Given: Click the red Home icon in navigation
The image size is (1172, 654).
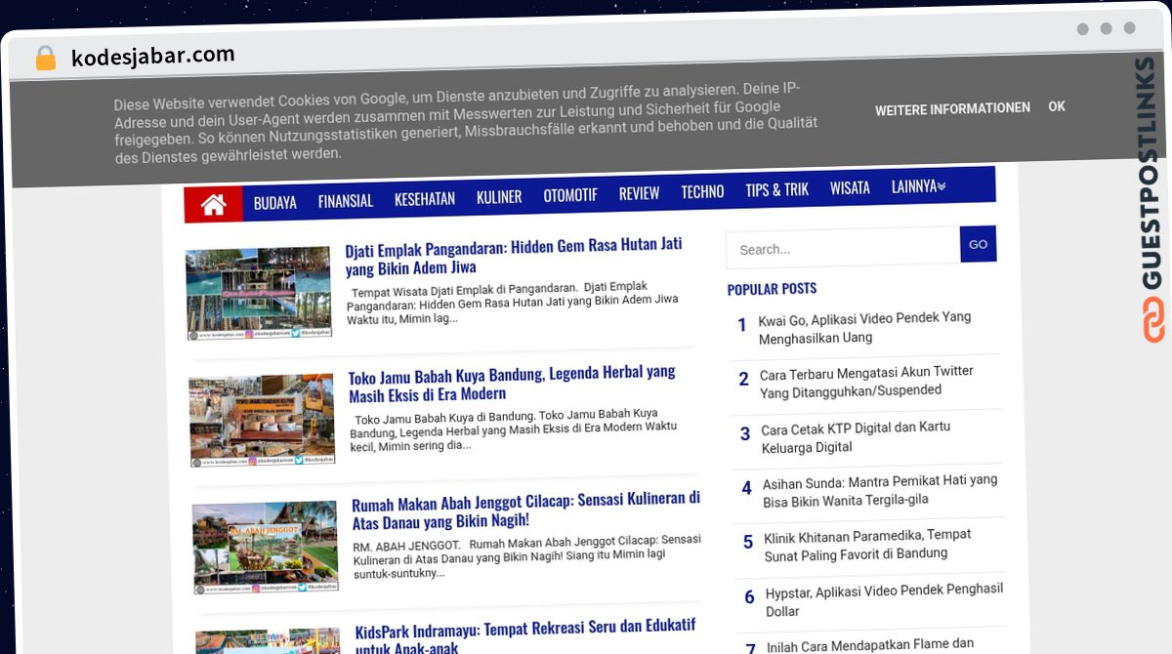Looking at the screenshot, I should 214,204.
